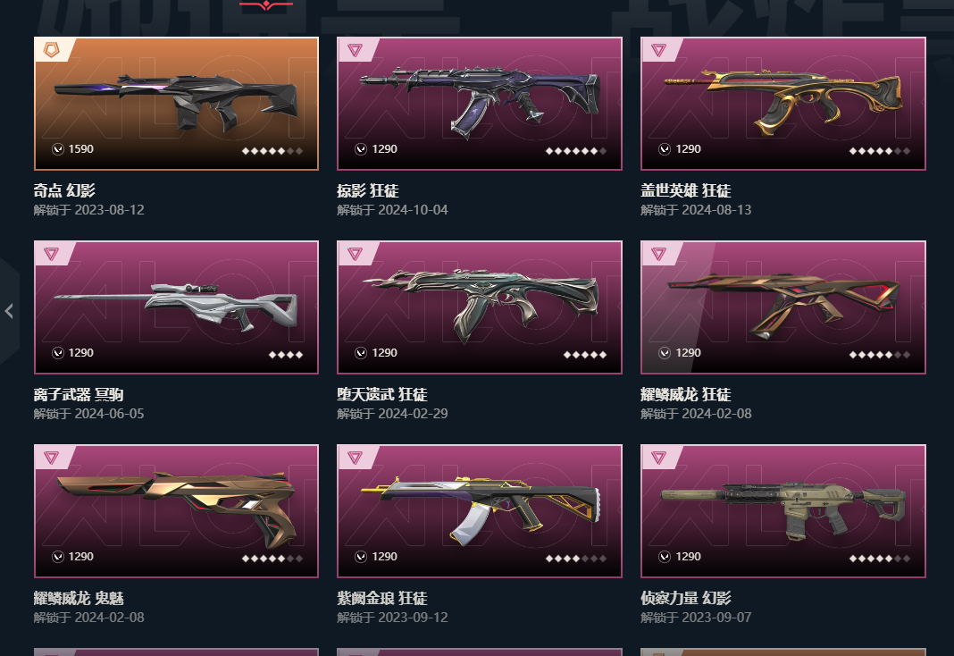This screenshot has width=954, height=656.
Task: Click the VP currency icon beside 1590
Action: (58, 149)
